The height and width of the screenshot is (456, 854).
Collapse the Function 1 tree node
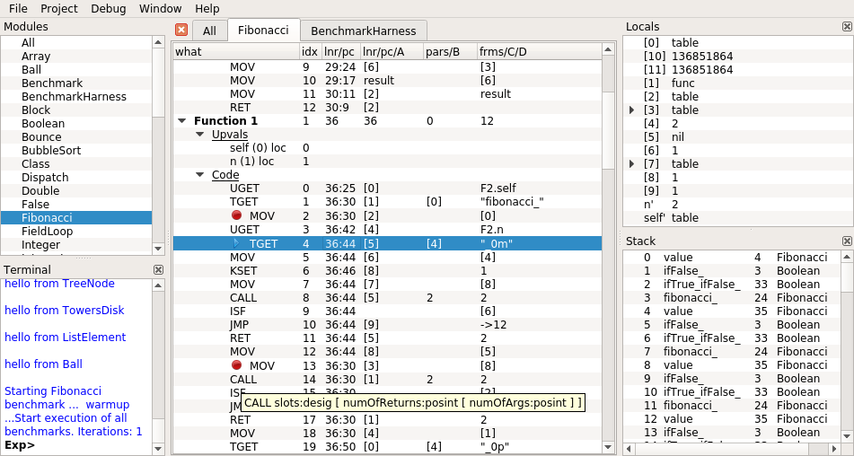pos(182,121)
